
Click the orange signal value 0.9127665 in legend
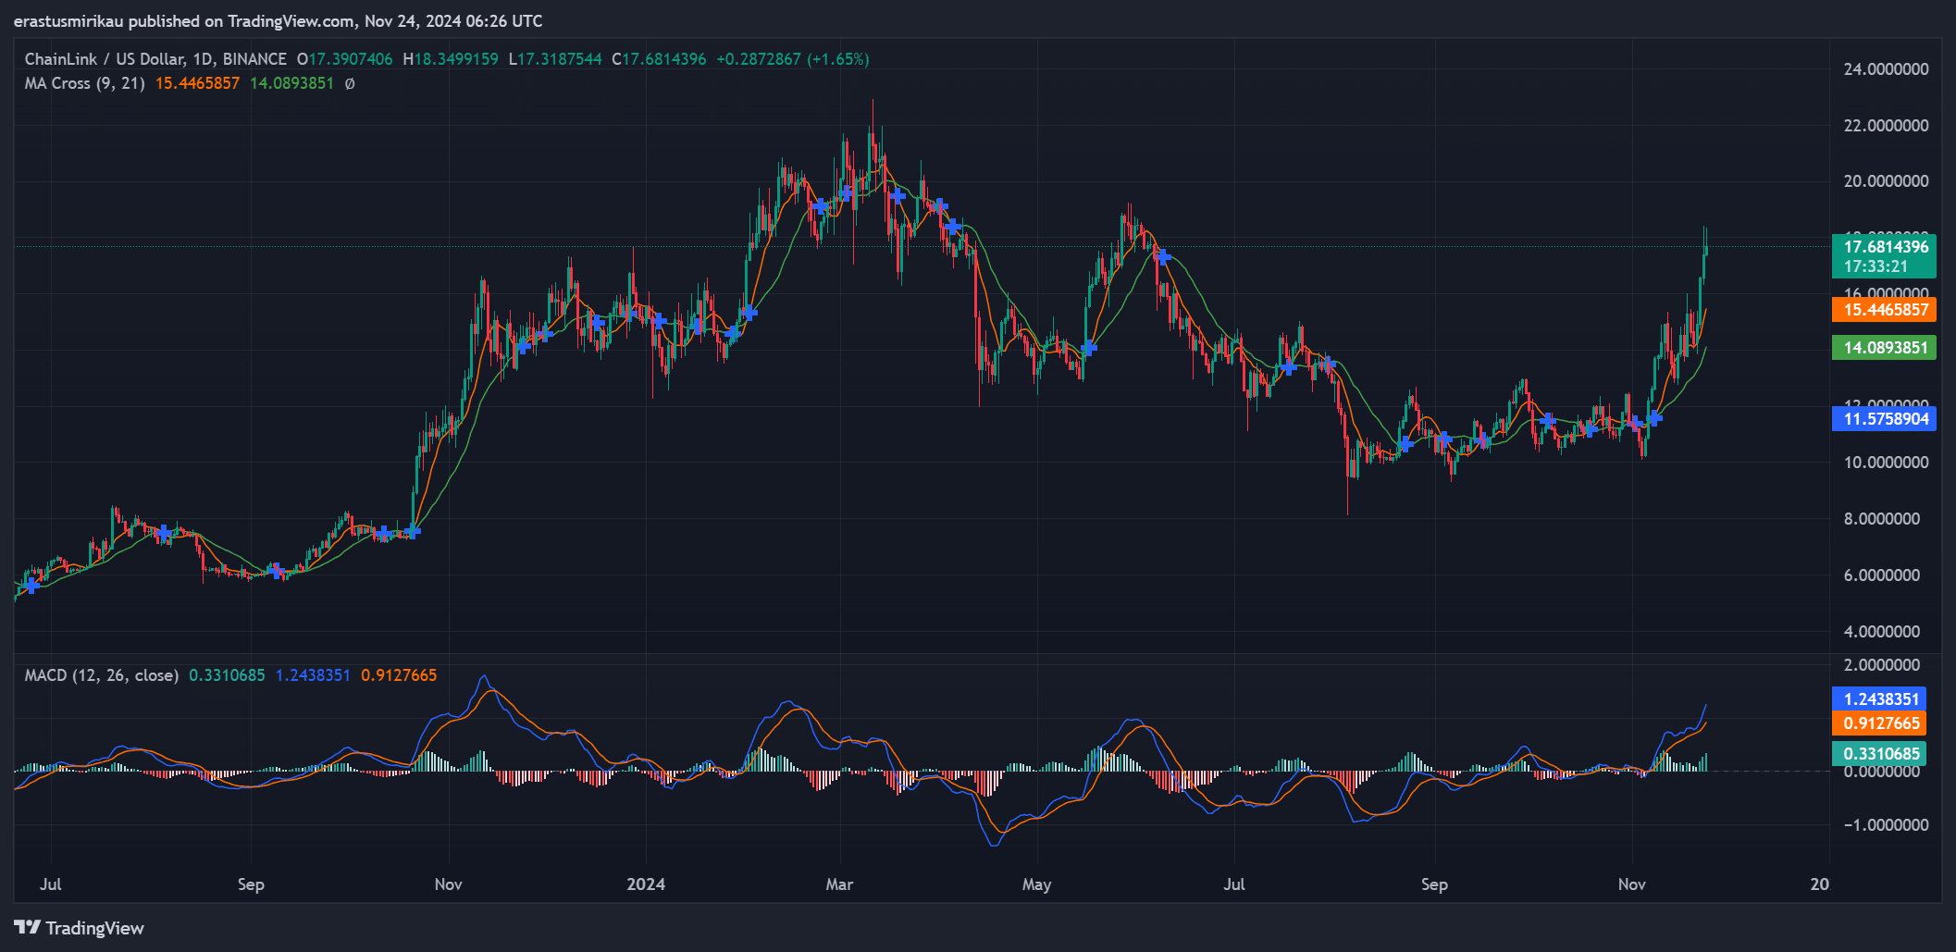pyautogui.click(x=399, y=675)
